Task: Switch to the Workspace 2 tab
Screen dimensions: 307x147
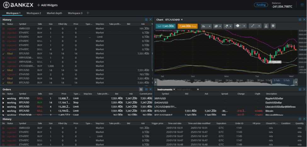Action: (34, 13)
